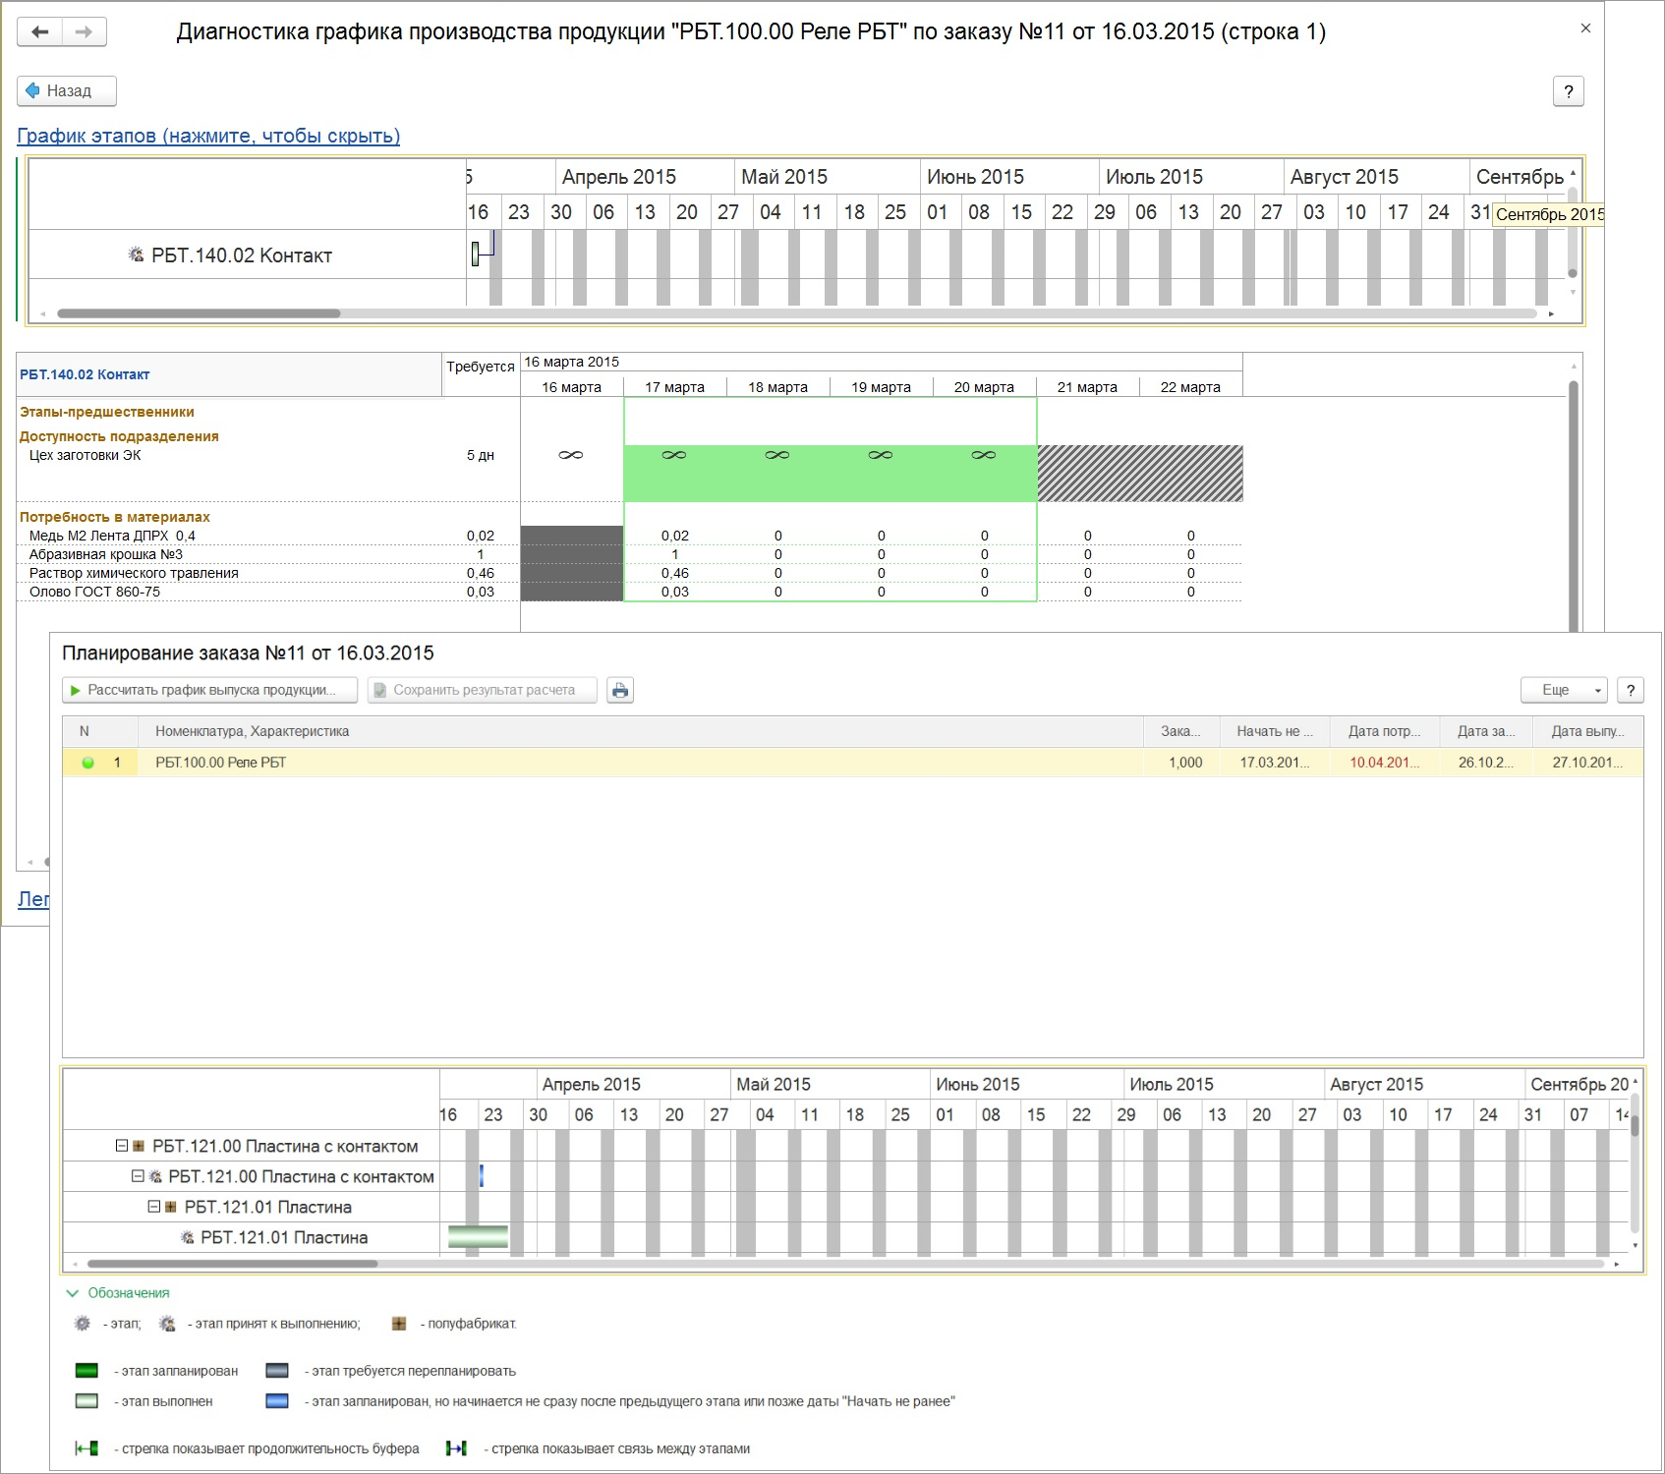Image resolution: width=1665 pixels, height=1474 pixels.
Task: Click the РБТ.140.02 Контакт link in diagnostics table
Action: pyautogui.click(x=85, y=374)
